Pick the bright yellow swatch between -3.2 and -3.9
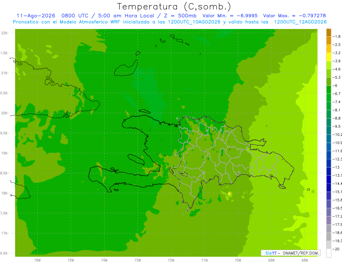Image resolution: width=342 pixels, height=264 pixels. coord(329,57)
